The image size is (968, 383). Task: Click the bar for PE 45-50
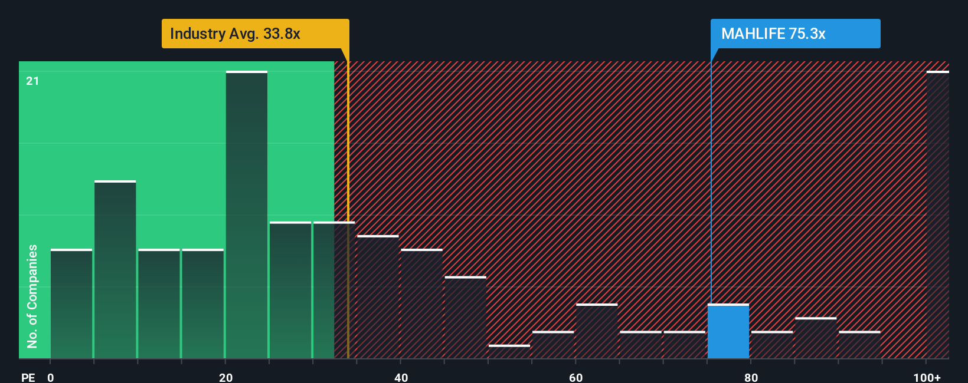click(466, 317)
